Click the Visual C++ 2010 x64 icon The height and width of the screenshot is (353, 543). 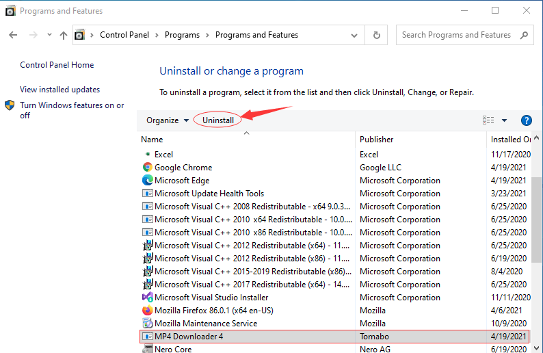pyautogui.click(x=148, y=220)
